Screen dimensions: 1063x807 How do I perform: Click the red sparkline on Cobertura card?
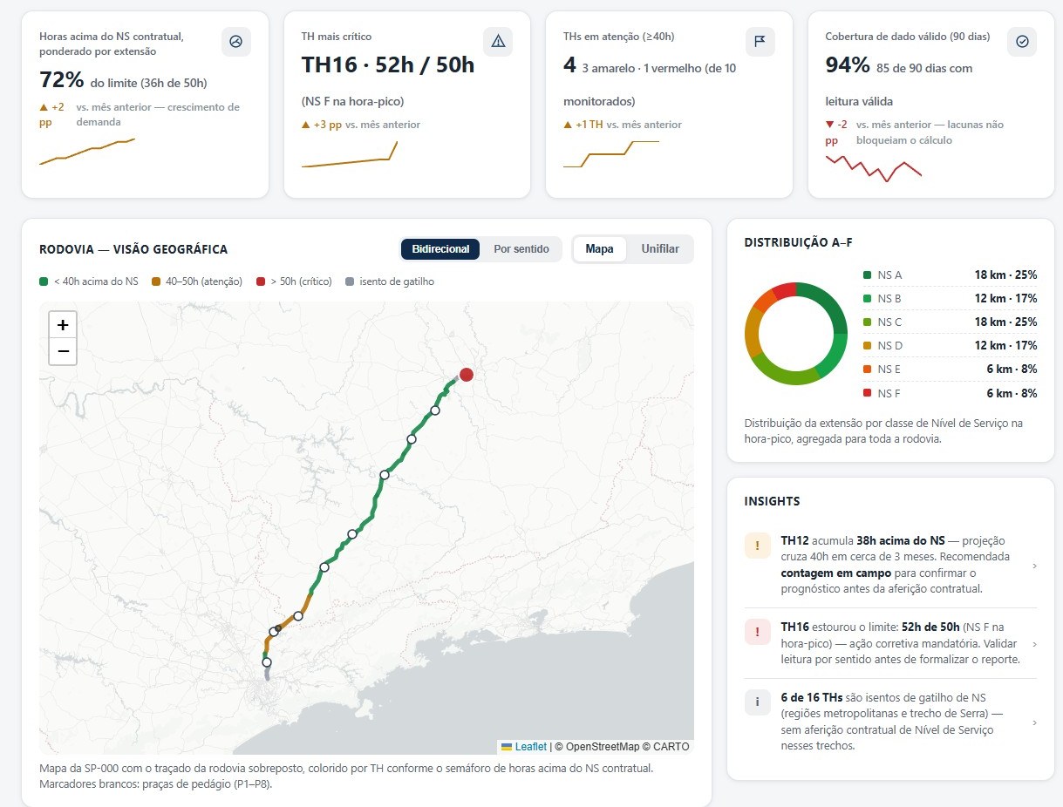click(874, 167)
